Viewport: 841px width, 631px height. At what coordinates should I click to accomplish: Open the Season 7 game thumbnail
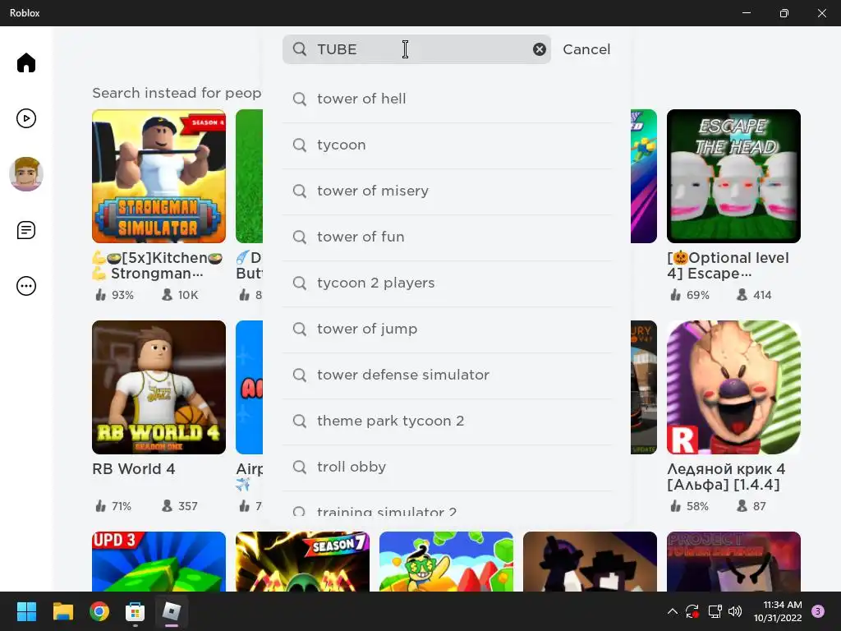pyautogui.click(x=302, y=561)
